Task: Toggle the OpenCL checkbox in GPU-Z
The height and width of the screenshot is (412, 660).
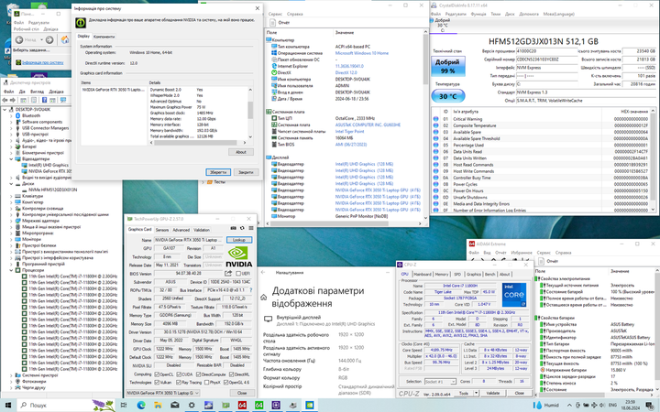Action: pos(157,374)
